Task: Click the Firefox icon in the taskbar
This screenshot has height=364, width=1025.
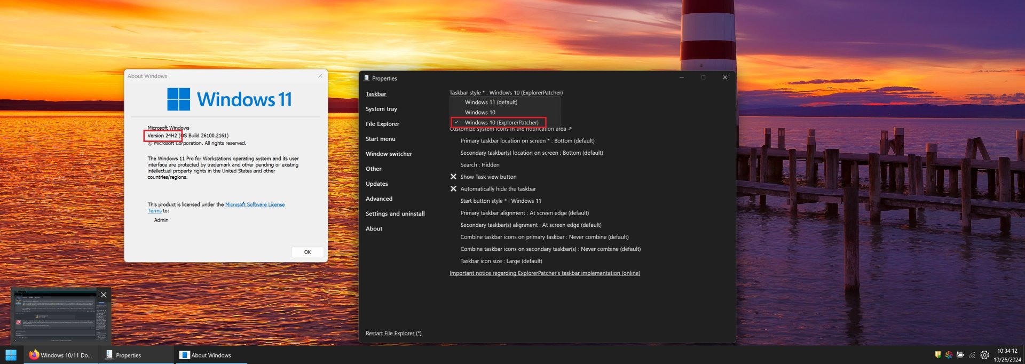Action: point(34,355)
